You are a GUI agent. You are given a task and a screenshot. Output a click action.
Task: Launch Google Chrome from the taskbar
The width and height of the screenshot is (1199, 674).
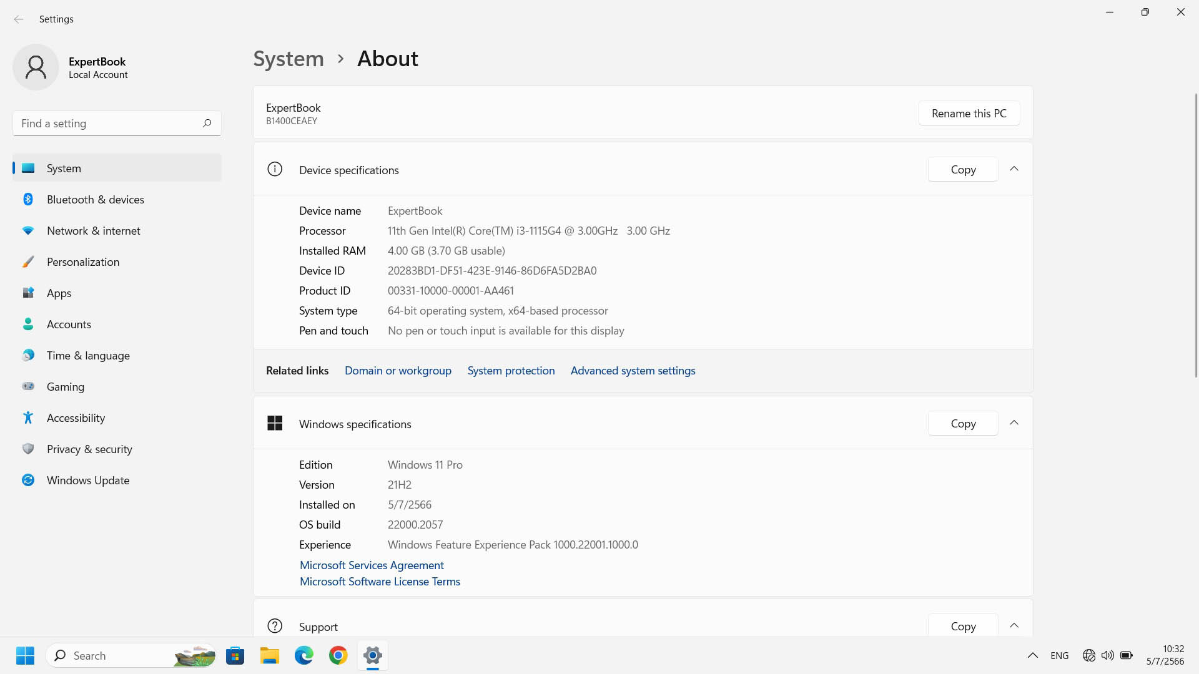coord(338,655)
